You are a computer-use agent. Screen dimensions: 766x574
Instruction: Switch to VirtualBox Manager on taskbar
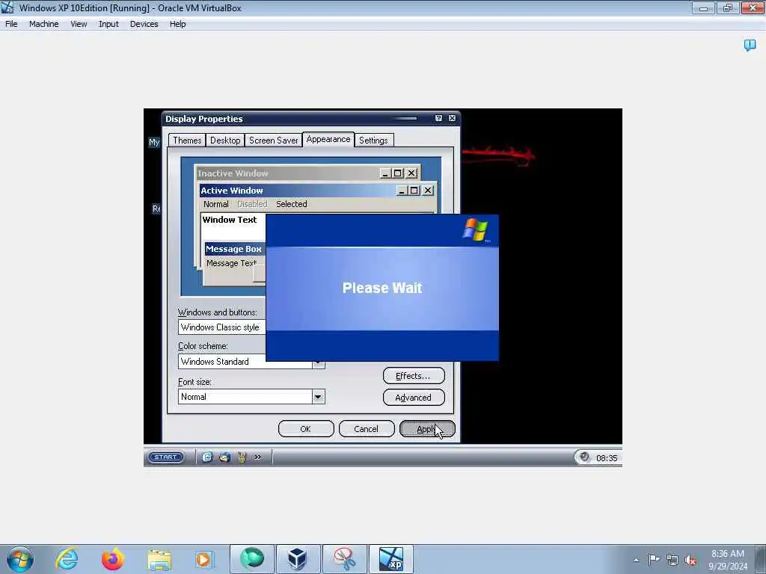pos(298,559)
